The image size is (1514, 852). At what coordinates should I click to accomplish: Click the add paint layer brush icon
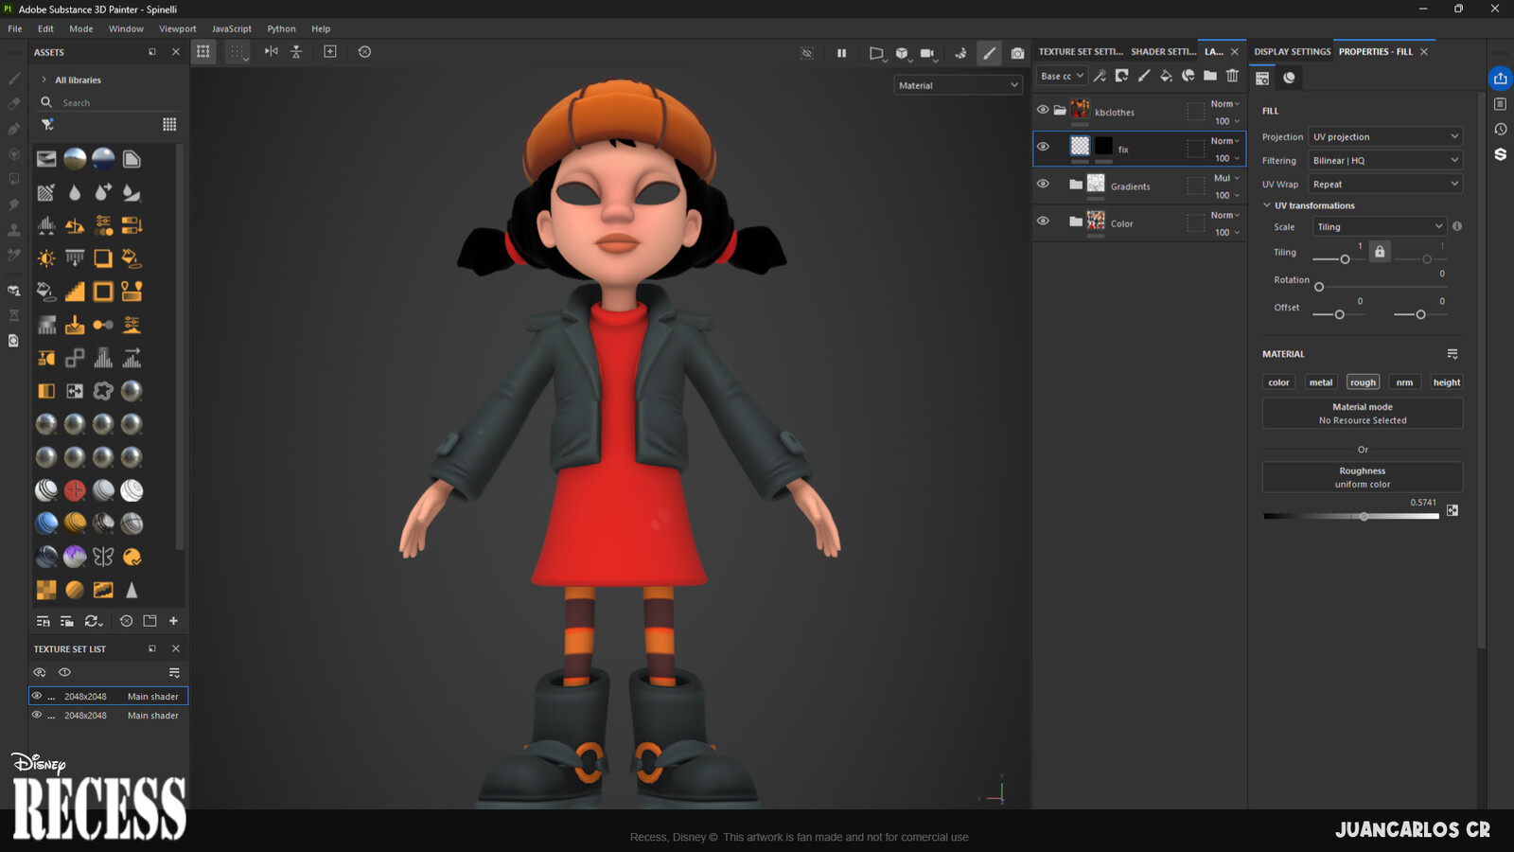coord(1144,76)
